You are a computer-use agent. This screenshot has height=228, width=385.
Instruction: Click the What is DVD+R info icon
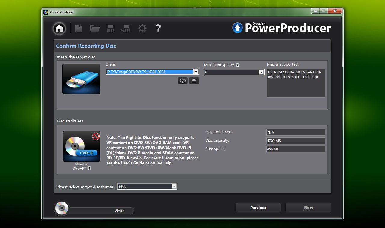coord(89,168)
